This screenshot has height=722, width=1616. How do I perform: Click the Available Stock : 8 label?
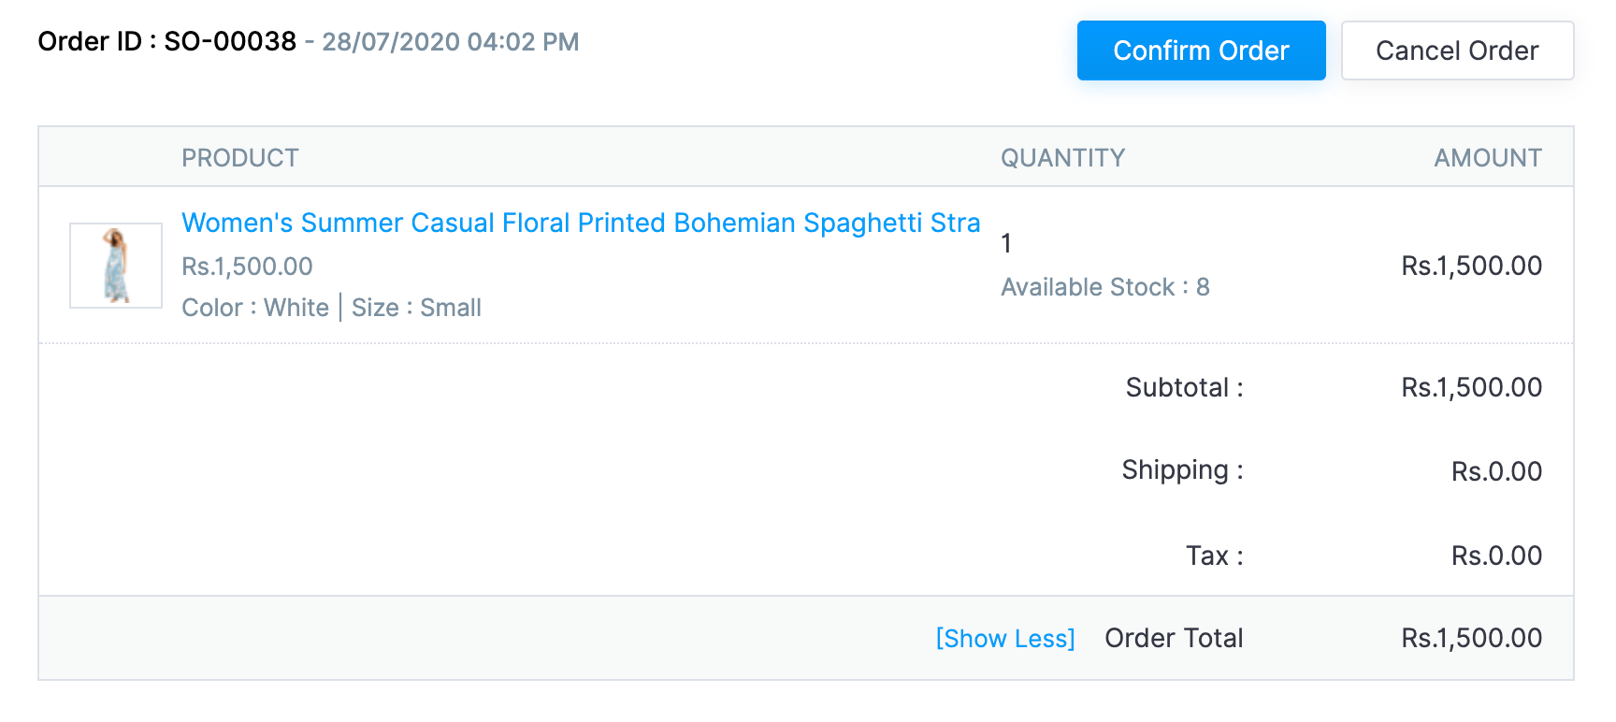[1104, 287]
